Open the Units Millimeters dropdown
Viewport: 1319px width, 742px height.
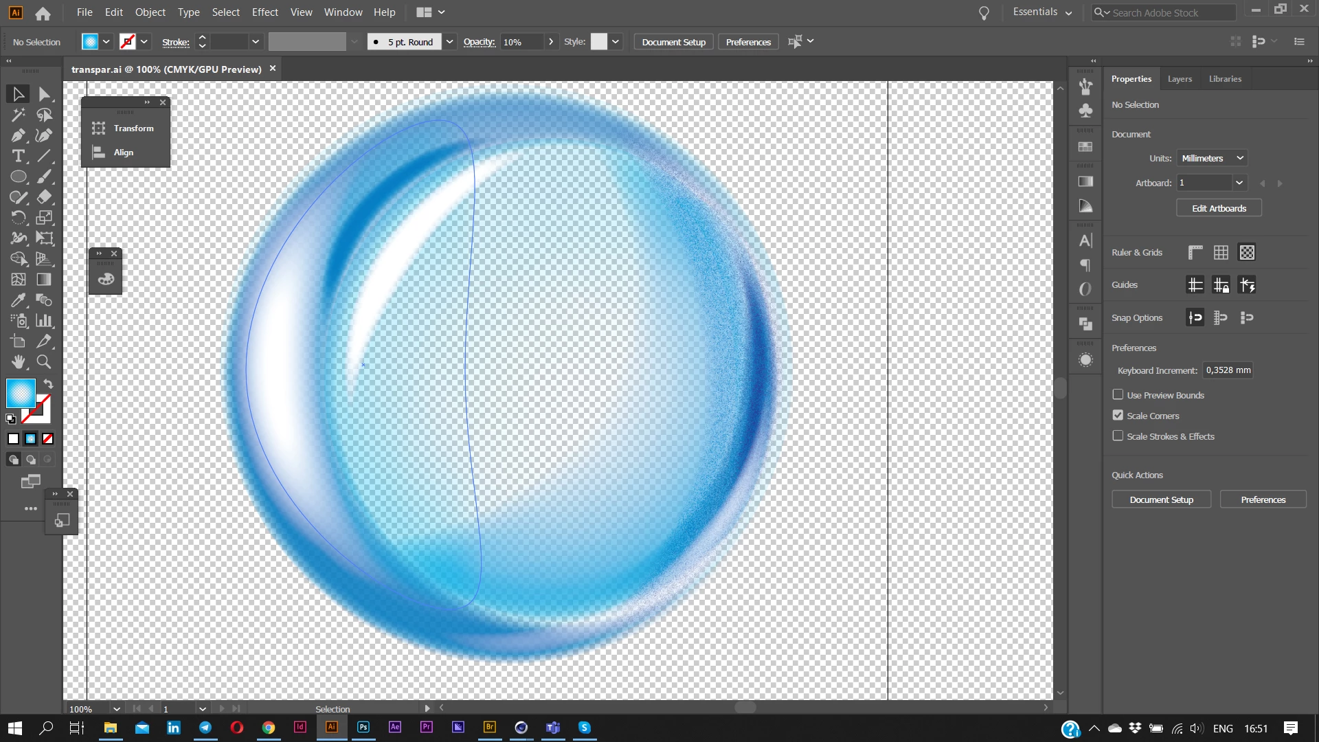pyautogui.click(x=1212, y=158)
